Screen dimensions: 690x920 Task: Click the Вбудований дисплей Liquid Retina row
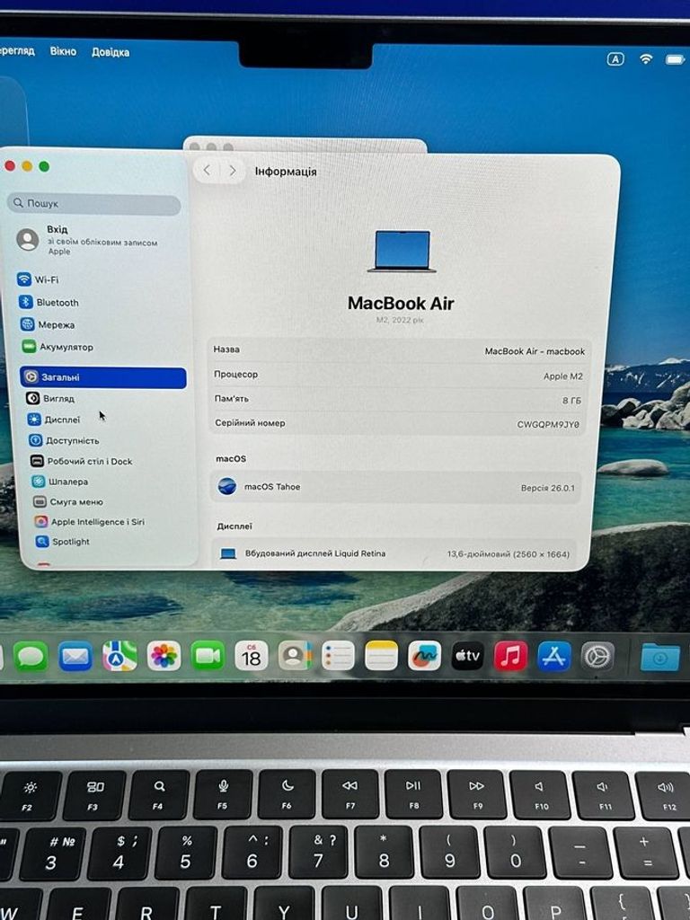[x=394, y=553]
